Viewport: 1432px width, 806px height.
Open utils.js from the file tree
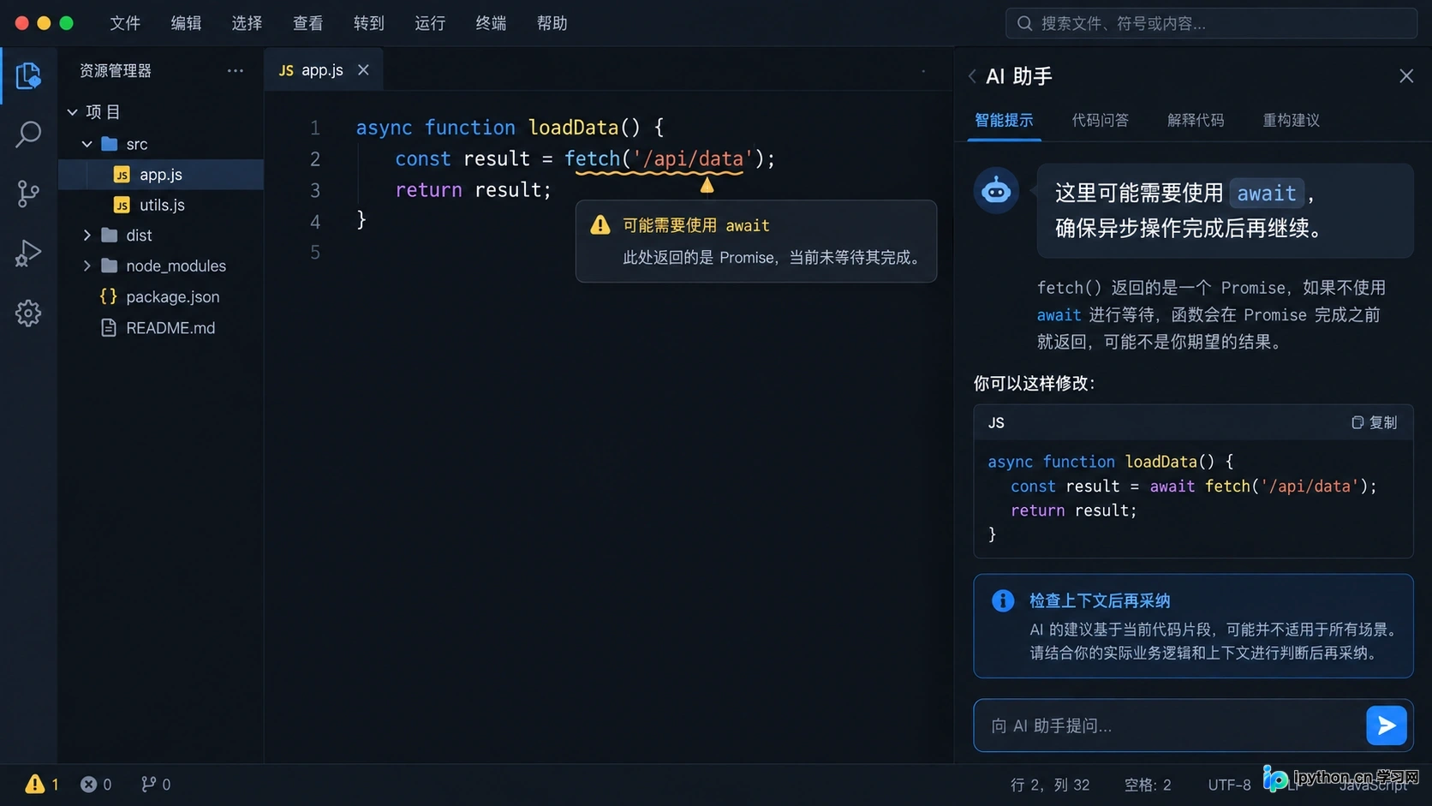[x=161, y=206]
